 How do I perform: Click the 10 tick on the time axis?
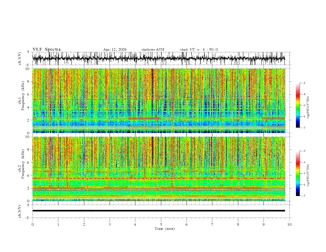coord(289,224)
